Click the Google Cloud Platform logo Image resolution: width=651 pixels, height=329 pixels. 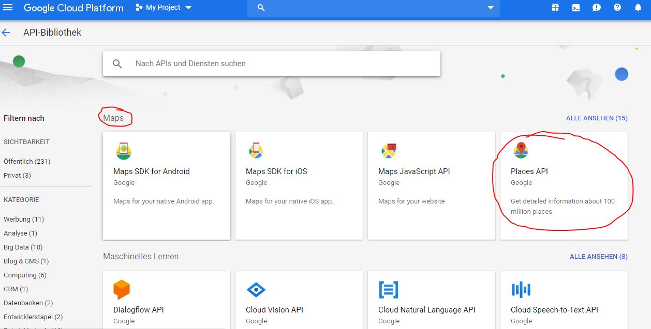73,8
